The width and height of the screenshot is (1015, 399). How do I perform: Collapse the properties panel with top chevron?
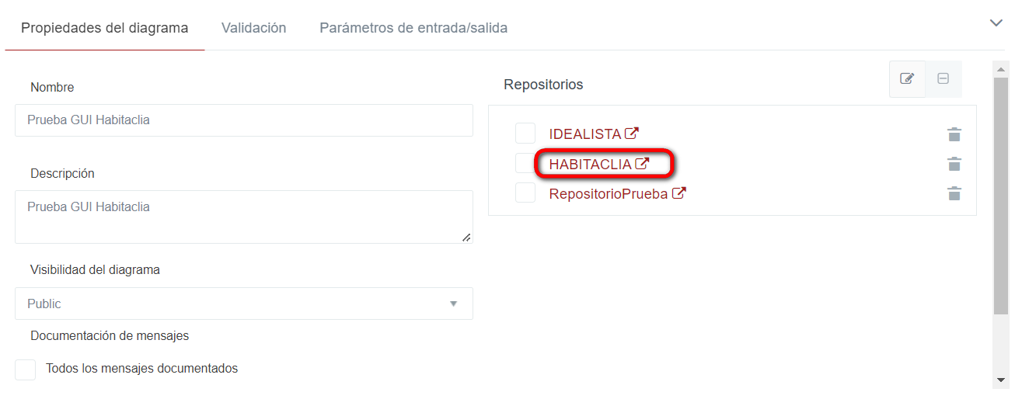tap(996, 23)
